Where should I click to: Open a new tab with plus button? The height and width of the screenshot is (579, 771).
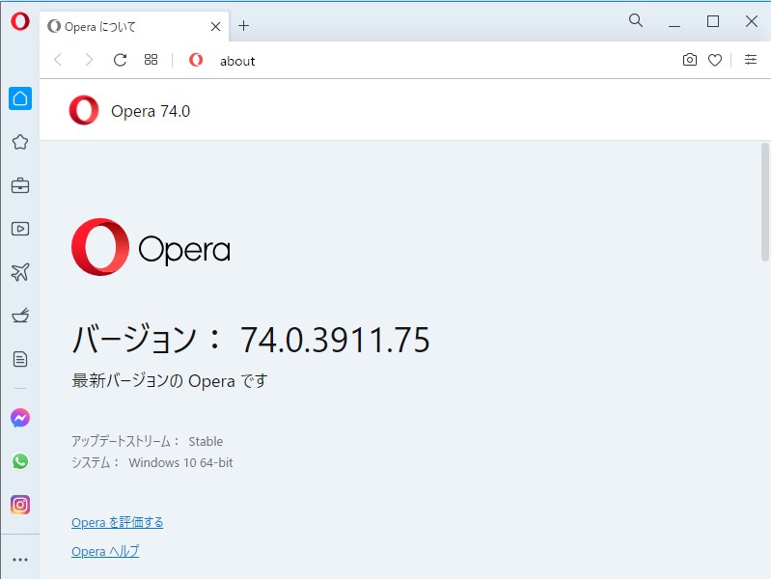click(244, 26)
